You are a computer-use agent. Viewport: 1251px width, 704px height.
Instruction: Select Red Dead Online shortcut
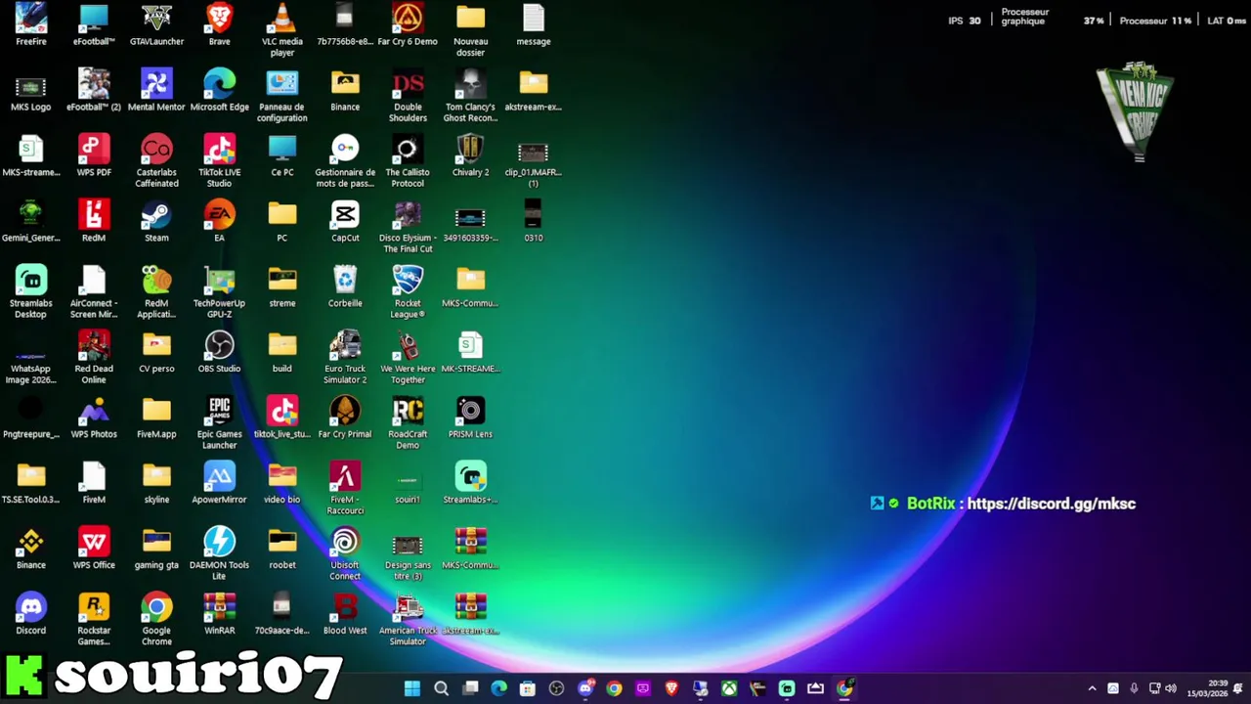coord(94,358)
